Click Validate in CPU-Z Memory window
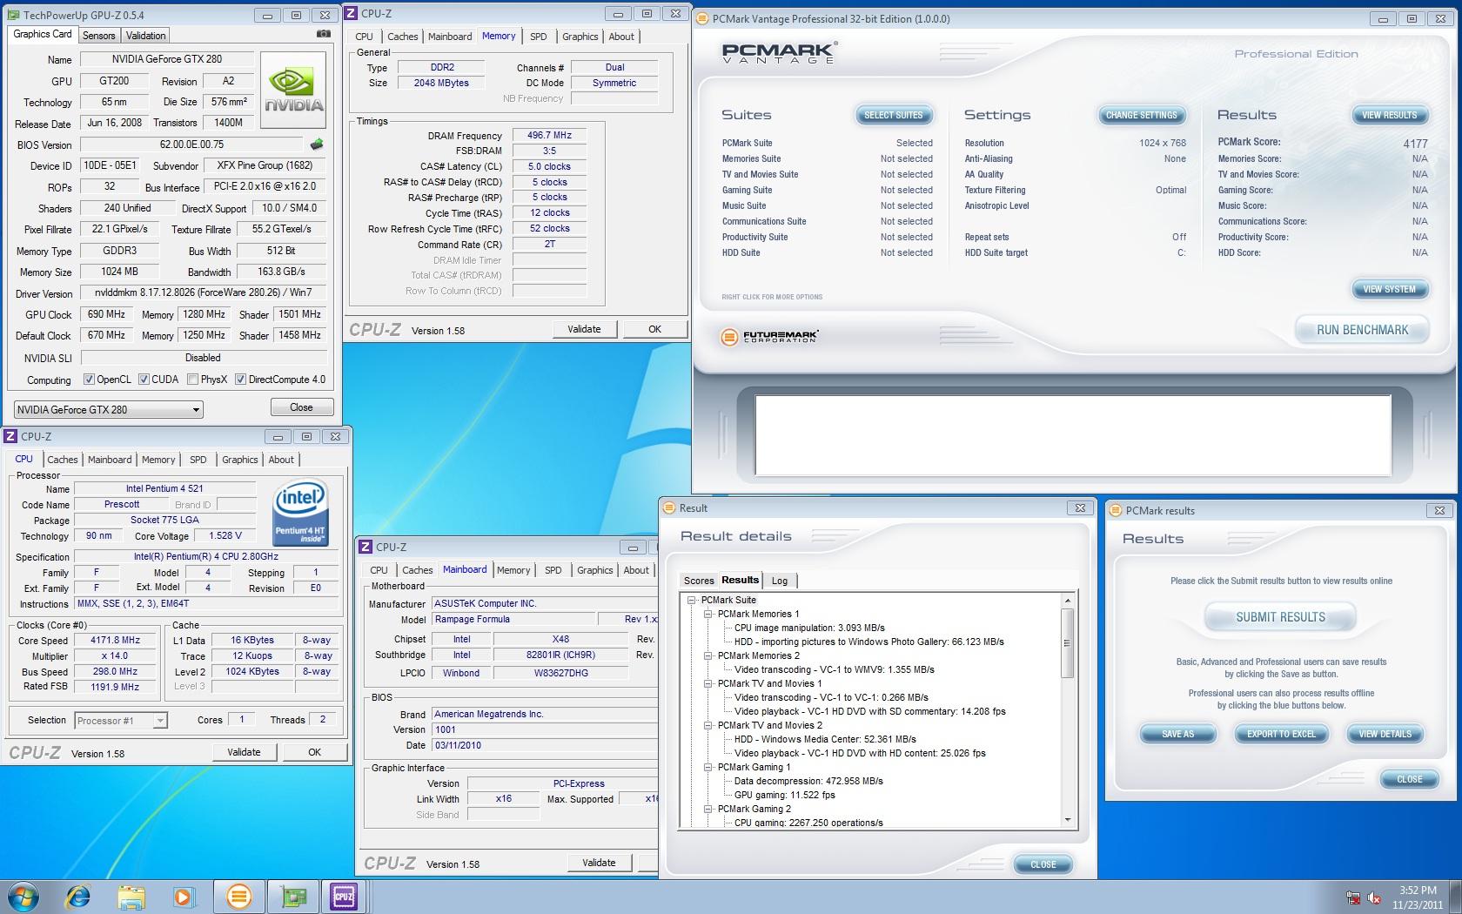1462x914 pixels. point(584,329)
